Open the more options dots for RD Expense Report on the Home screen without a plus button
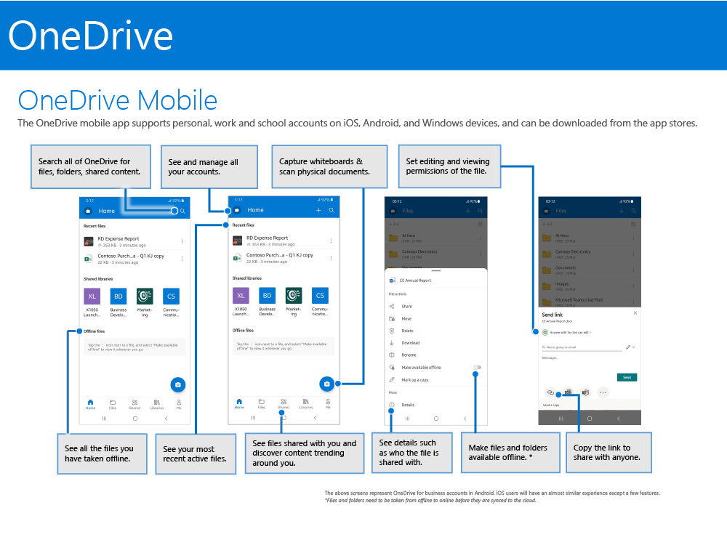This screenshot has height=545, width=727. click(182, 241)
